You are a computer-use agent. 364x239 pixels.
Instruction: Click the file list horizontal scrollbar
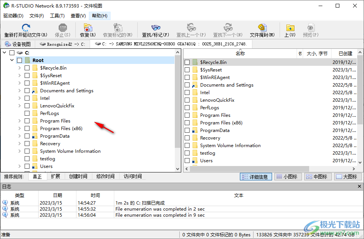coord(249,169)
